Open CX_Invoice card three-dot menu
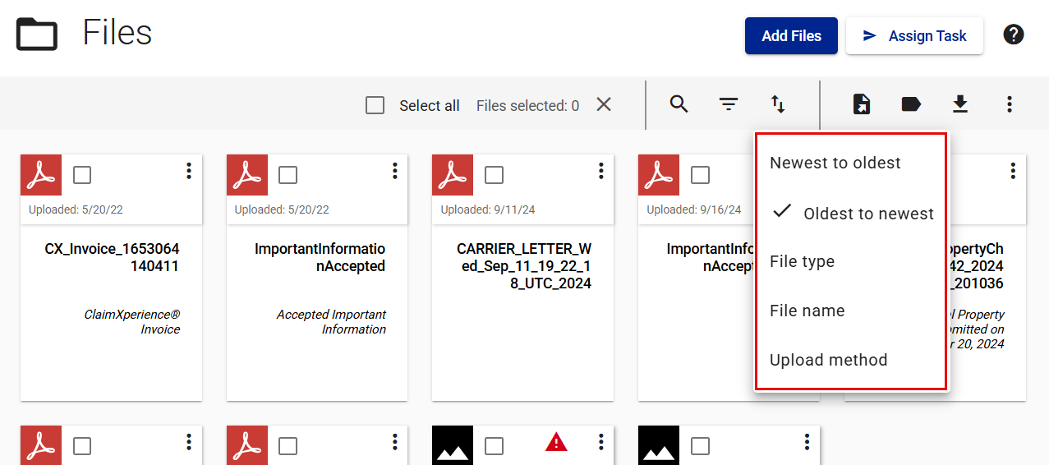The height and width of the screenshot is (465, 1049). pyautogui.click(x=189, y=171)
